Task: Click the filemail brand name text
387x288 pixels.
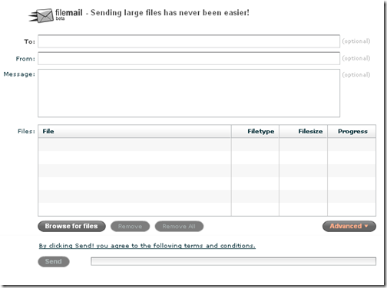Action: [68, 12]
